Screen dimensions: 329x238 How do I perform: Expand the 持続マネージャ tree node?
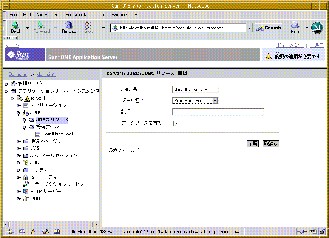click(x=19, y=141)
